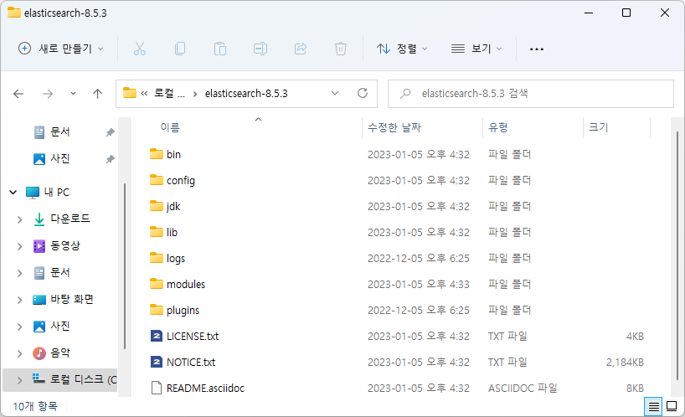
Task: Select 음악 in navigation pane
Action: pyautogui.click(x=59, y=353)
